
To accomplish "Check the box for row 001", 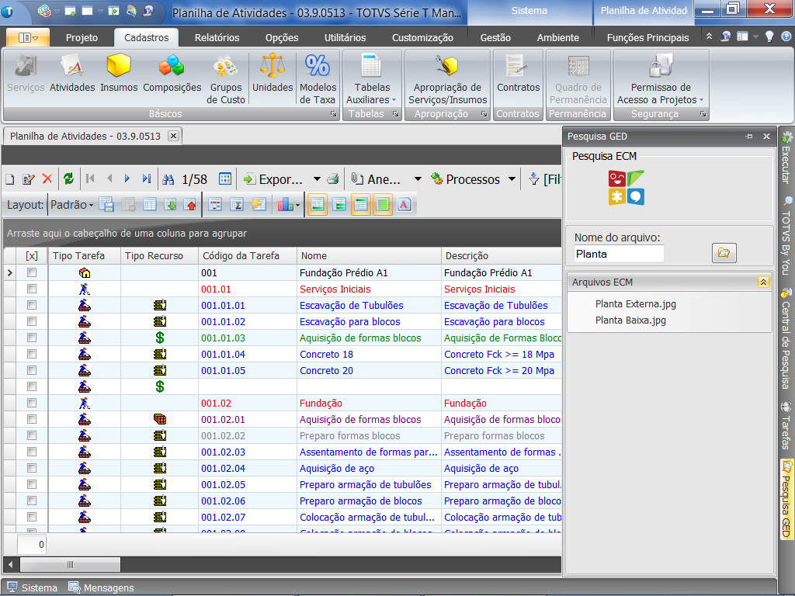I will 31,272.
